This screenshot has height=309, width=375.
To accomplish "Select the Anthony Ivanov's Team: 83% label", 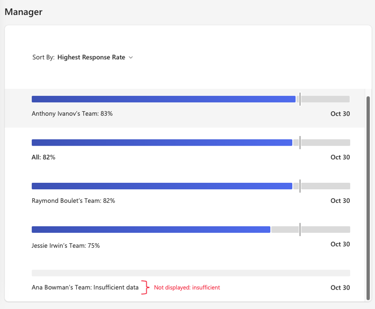I will (x=72, y=113).
